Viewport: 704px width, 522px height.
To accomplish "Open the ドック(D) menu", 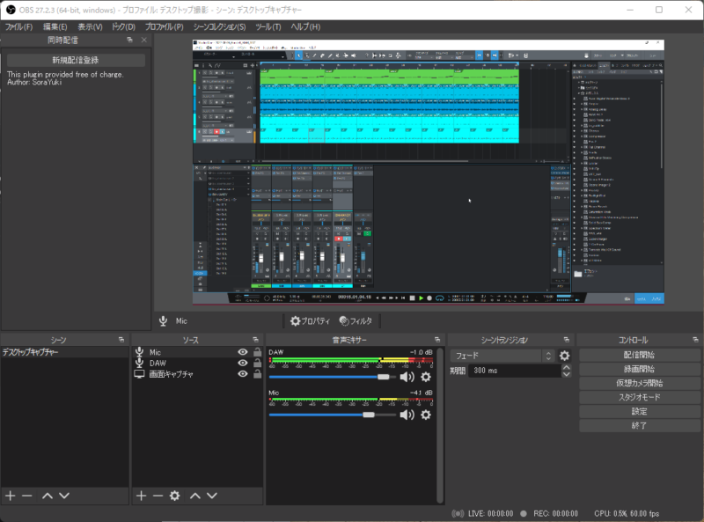I will tap(123, 27).
